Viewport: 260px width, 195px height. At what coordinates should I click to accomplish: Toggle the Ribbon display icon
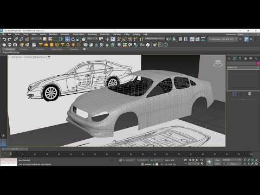tap(192, 39)
